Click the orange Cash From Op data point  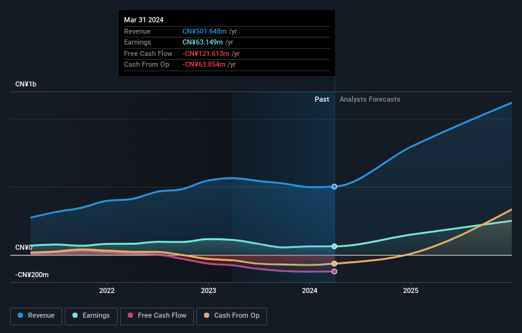(334, 264)
